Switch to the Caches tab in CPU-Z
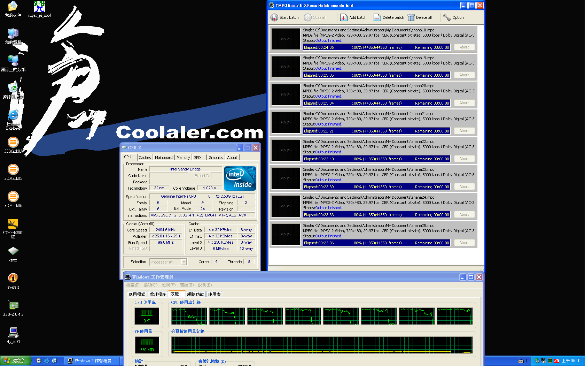The height and width of the screenshot is (366, 585). 145,158
